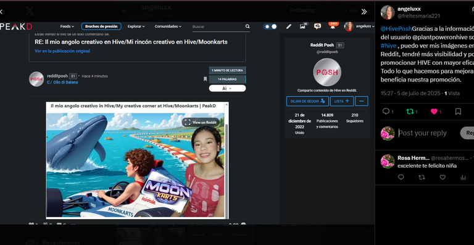Reply icon under Rosa Hermosa's comment
This screenshot has height=245, width=474.
[x=401, y=177]
